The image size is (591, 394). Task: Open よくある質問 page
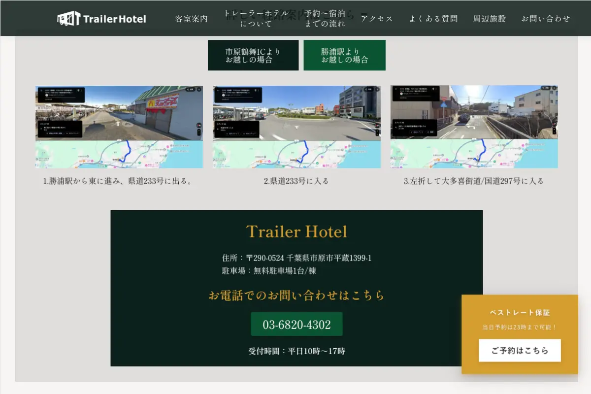tap(433, 19)
